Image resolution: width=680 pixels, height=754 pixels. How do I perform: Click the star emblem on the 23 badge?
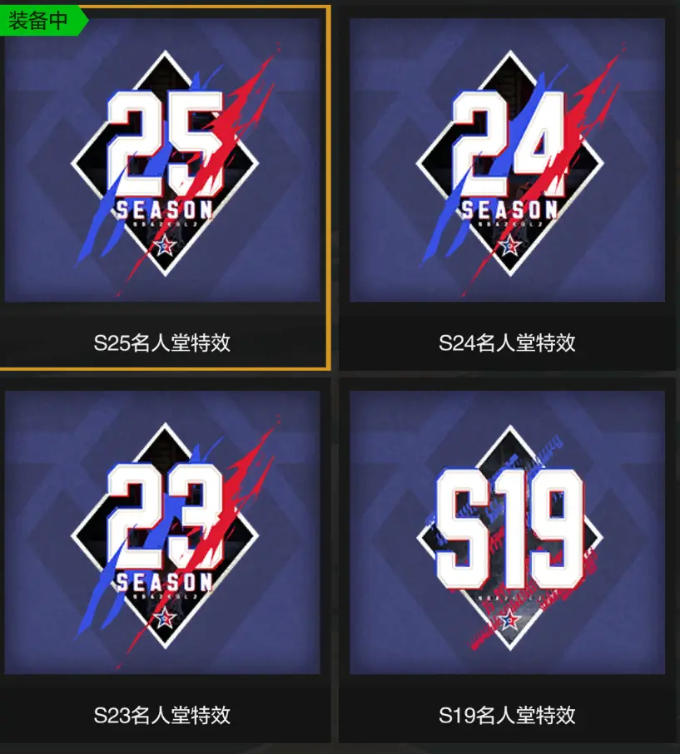point(165,618)
